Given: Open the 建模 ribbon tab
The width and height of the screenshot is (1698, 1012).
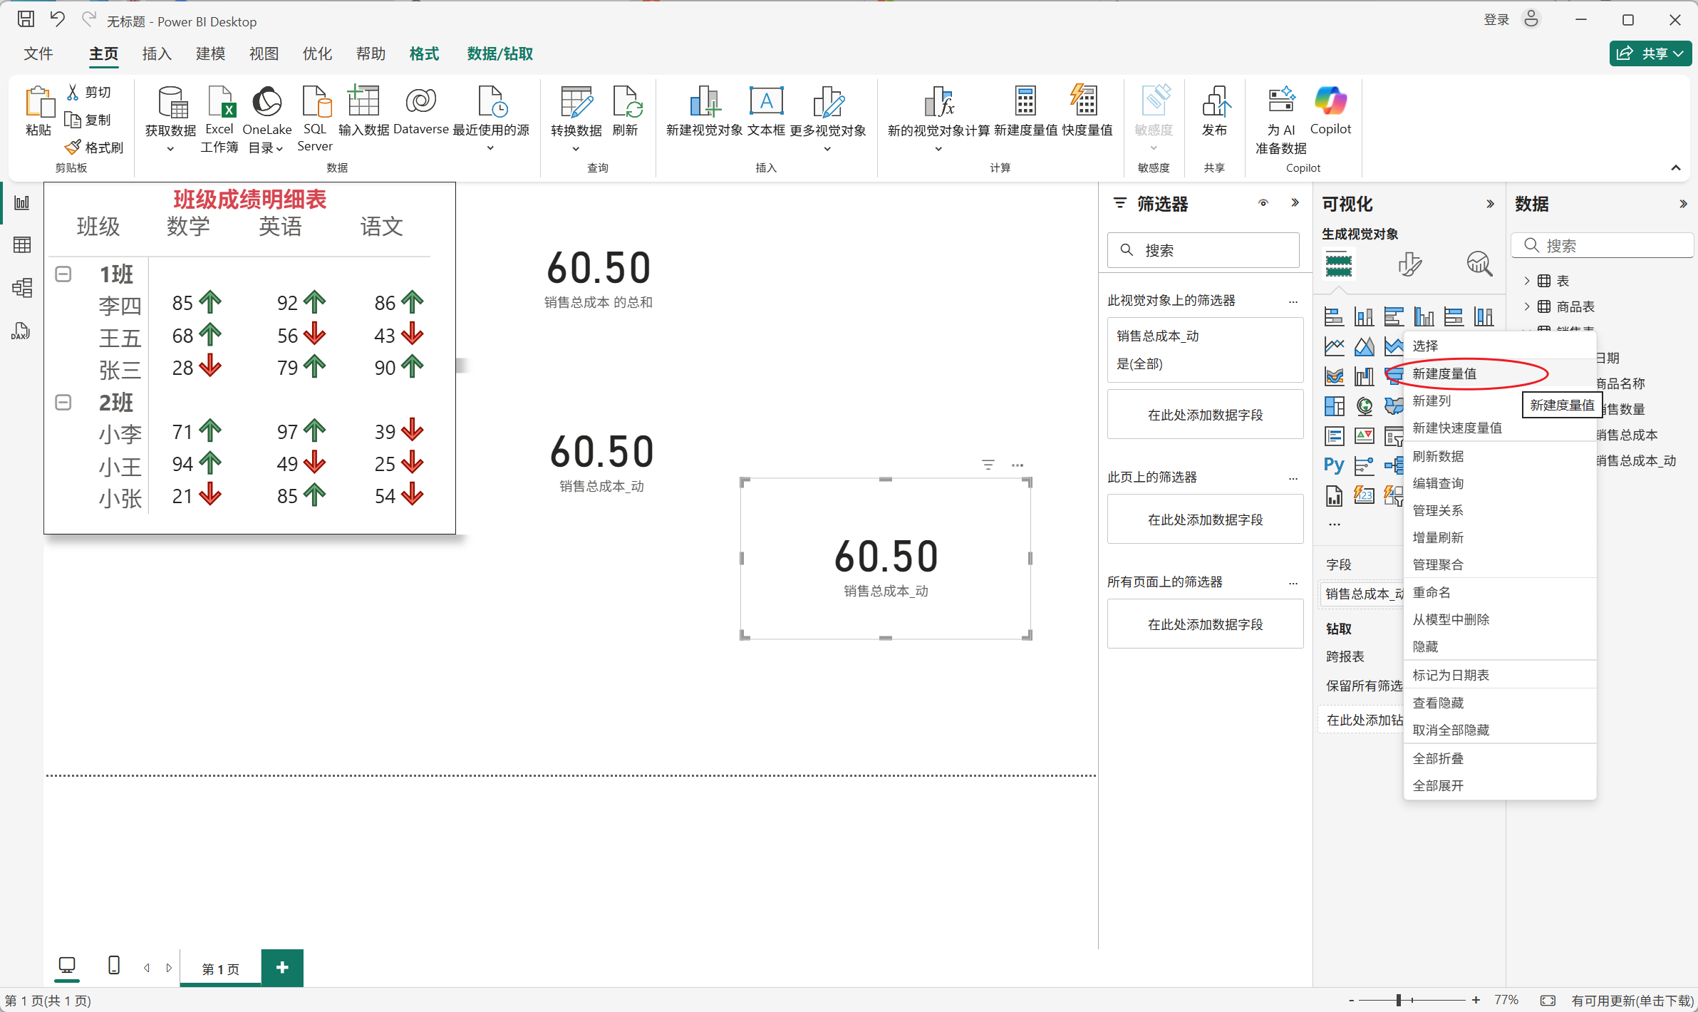Looking at the screenshot, I should pos(210,53).
